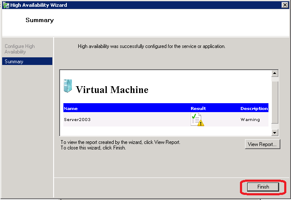The image size is (291, 200).
Task: Open the report with View Report button
Action: [262, 144]
